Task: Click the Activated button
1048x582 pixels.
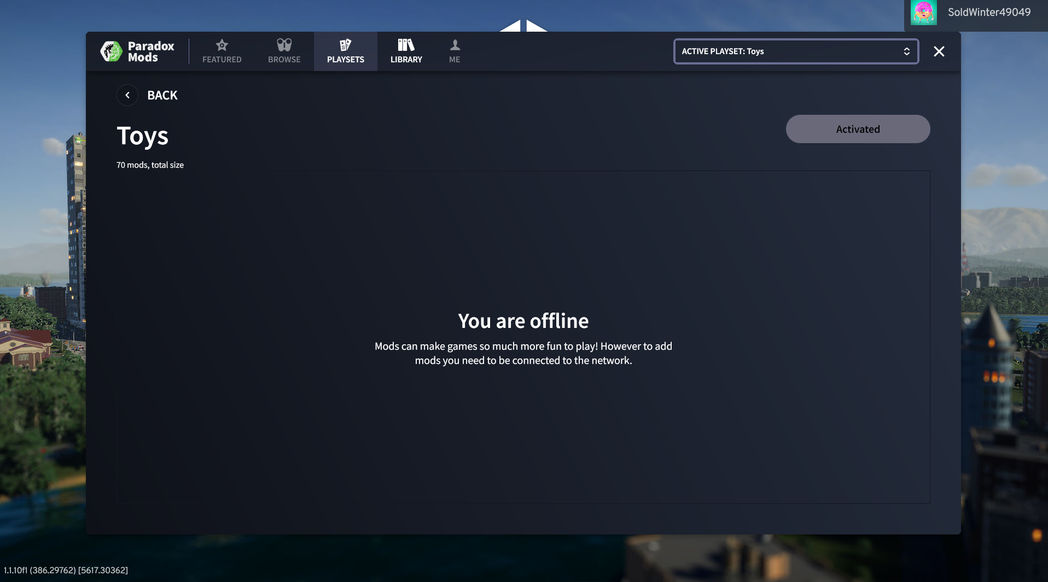Action: pos(858,129)
